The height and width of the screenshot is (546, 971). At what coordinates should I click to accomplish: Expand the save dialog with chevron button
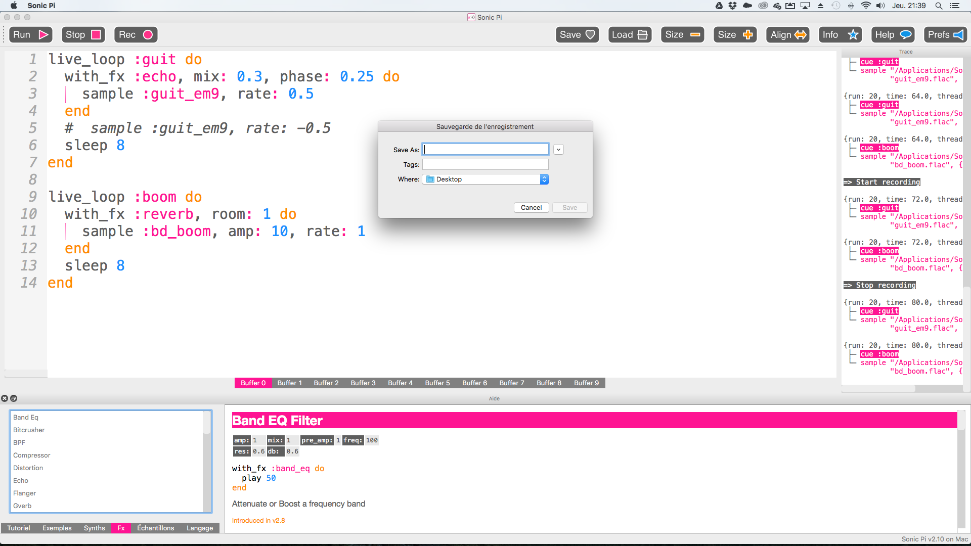point(558,150)
